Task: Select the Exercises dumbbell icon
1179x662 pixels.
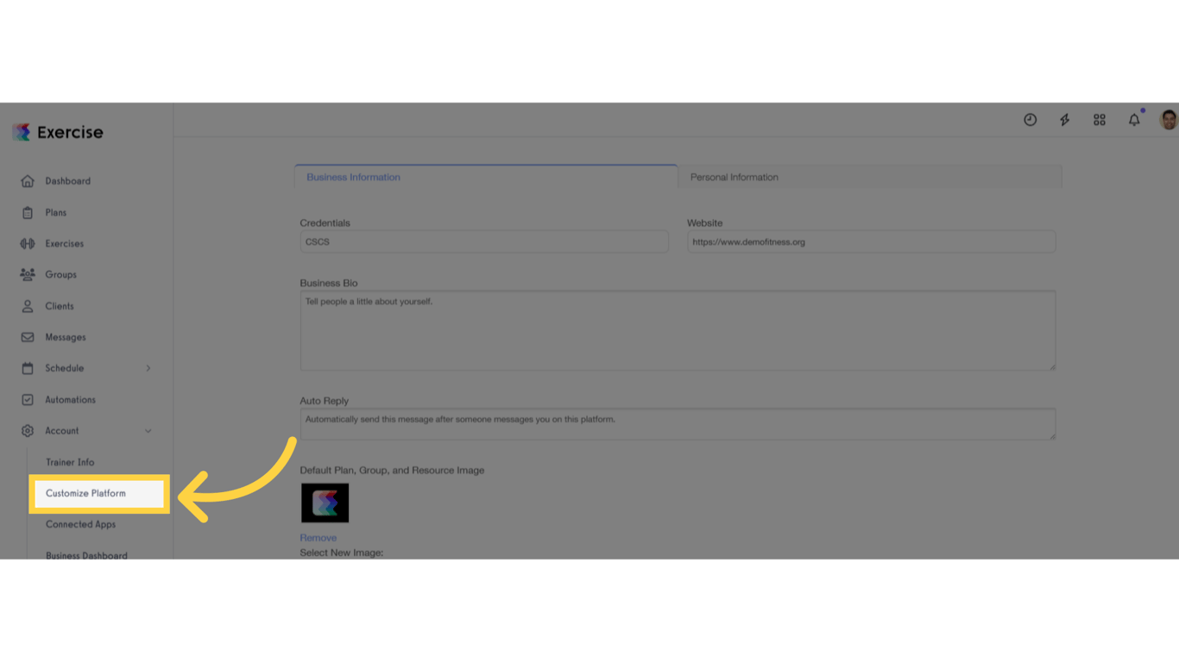Action: click(x=28, y=243)
